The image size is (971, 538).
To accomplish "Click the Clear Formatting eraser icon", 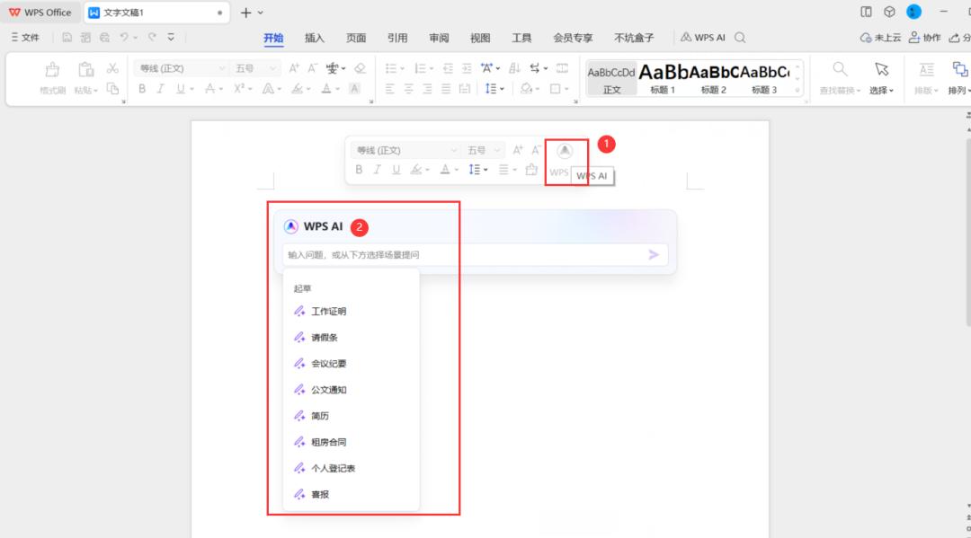I will click(361, 68).
